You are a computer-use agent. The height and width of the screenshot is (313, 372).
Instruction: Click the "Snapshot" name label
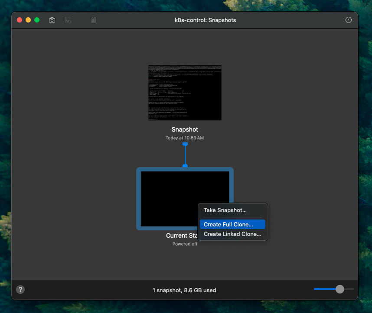click(x=185, y=129)
